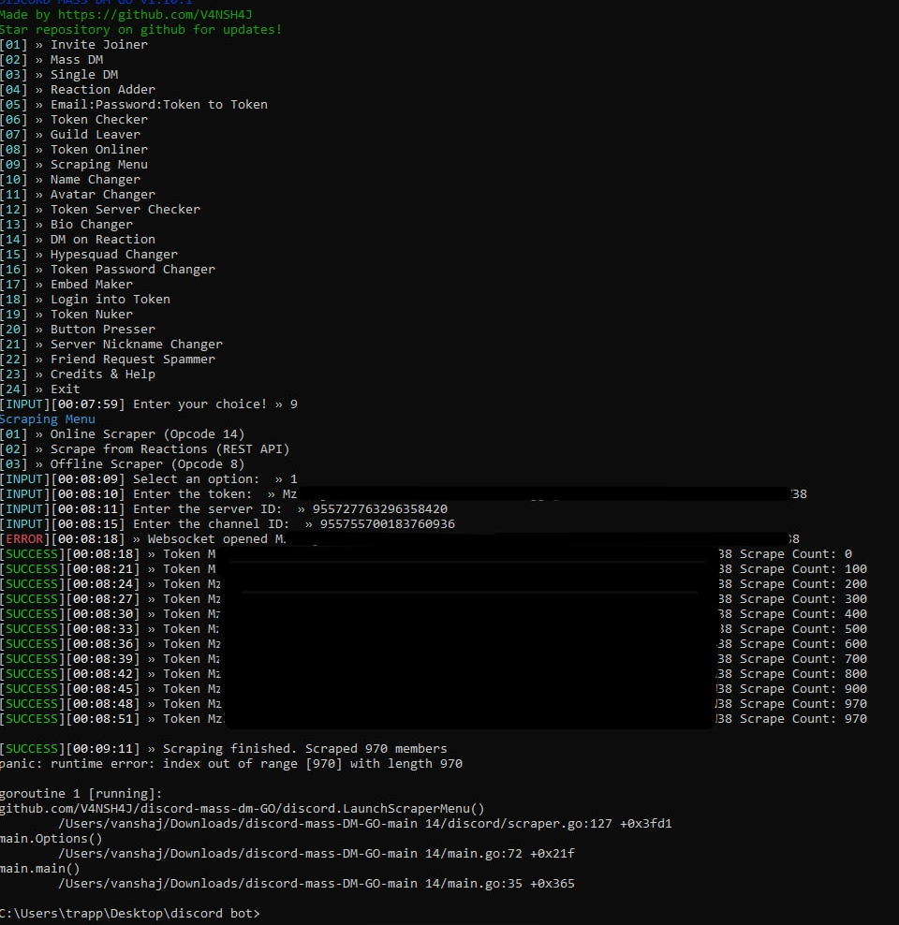Viewport: 899px width, 925px height.
Task: Select the "Single DM" option text
Action: click(x=84, y=74)
